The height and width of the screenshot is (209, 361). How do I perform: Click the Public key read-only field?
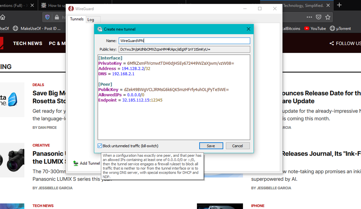point(184,49)
